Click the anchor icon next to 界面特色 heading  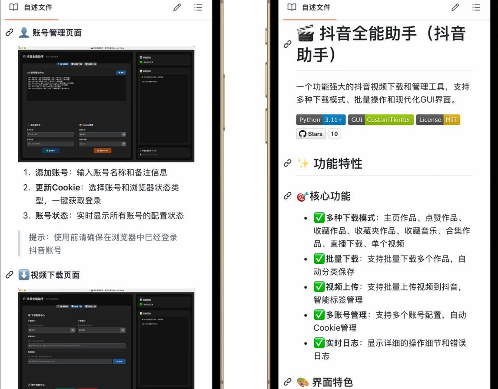(x=287, y=382)
